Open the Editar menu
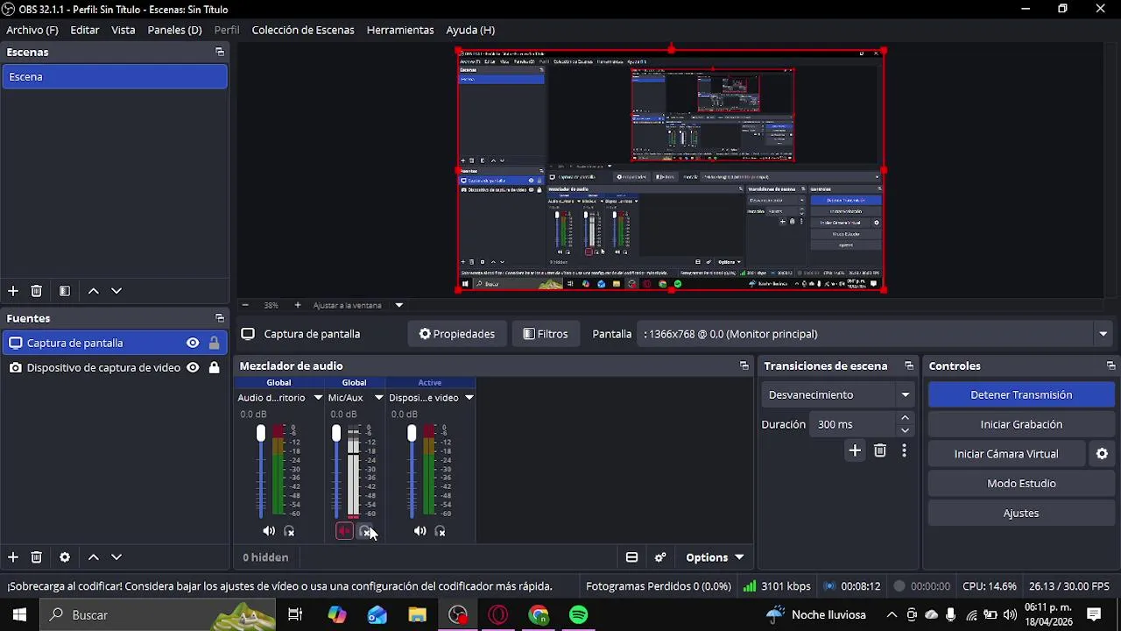This screenshot has width=1121, height=631. tap(85, 30)
